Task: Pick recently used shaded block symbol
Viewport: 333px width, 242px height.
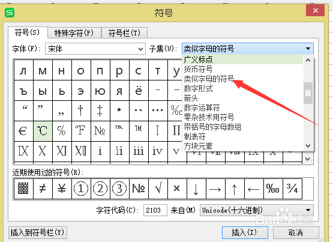Action: [23, 189]
